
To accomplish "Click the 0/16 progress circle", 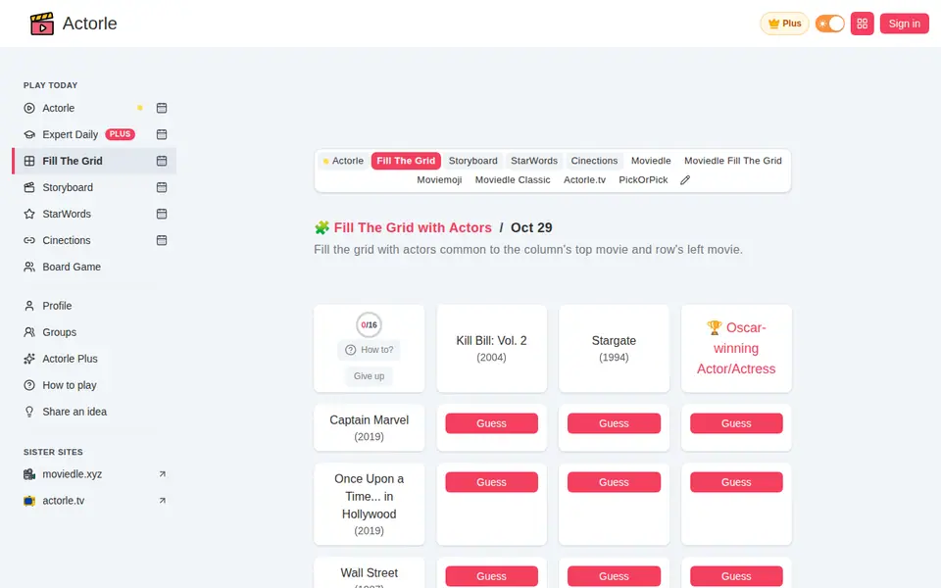I will tap(370, 324).
